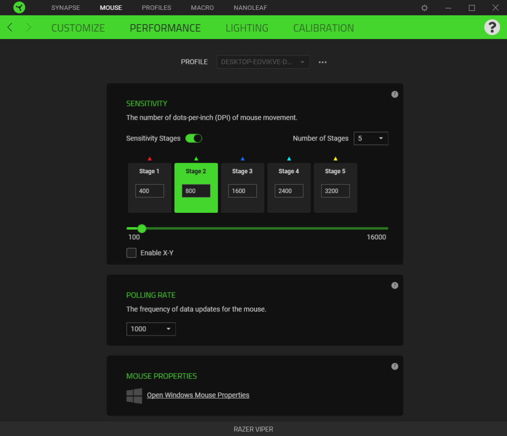
Task: Open the settings gear icon
Action: coord(424,8)
